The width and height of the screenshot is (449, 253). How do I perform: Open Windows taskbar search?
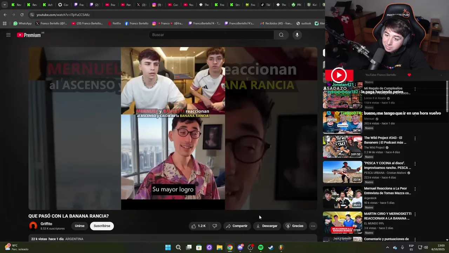[x=178, y=247]
